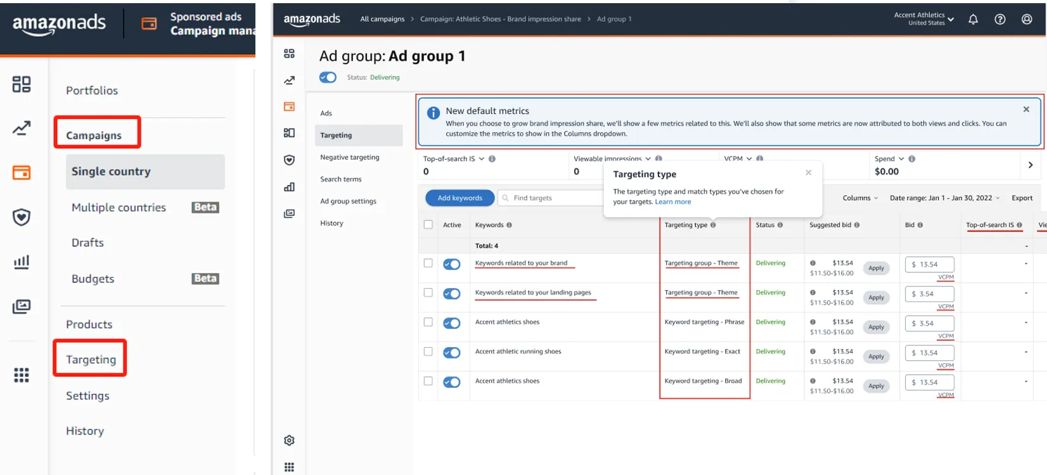This screenshot has width=1047, height=475.
Task: Open the dashboard grid icon in the enlarged left navigation panel
Action: (22, 84)
